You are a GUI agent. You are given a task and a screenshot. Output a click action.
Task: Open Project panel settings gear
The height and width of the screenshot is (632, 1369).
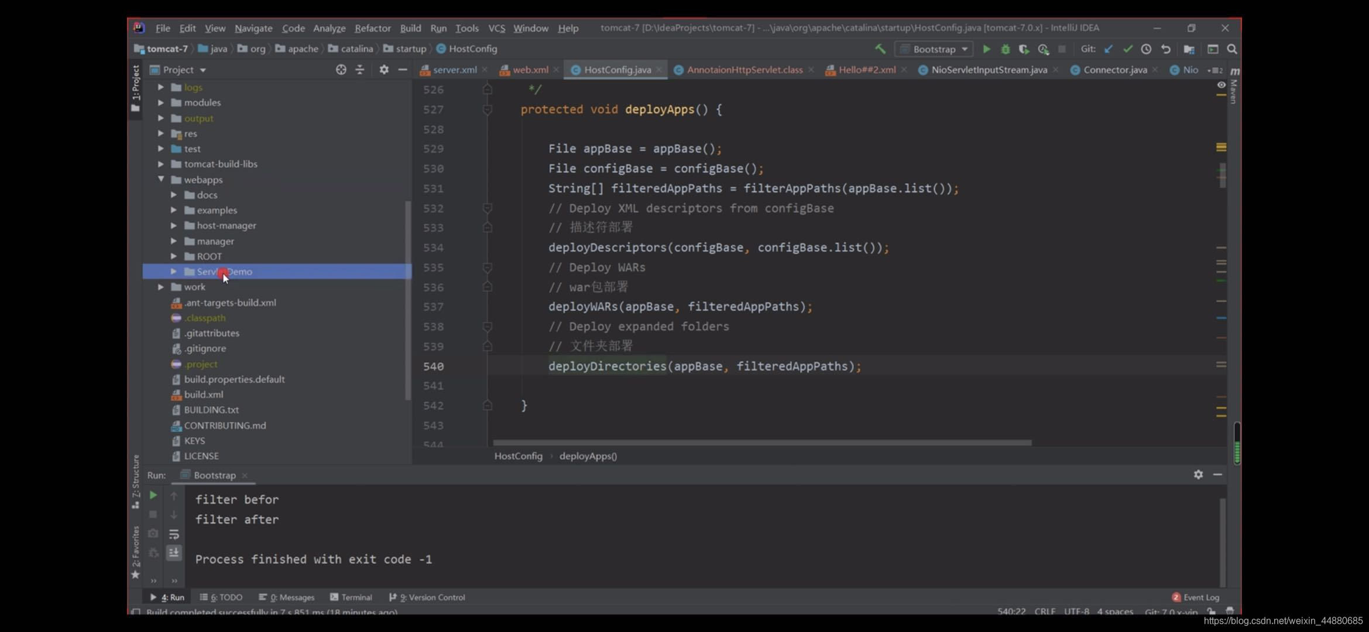coord(383,70)
